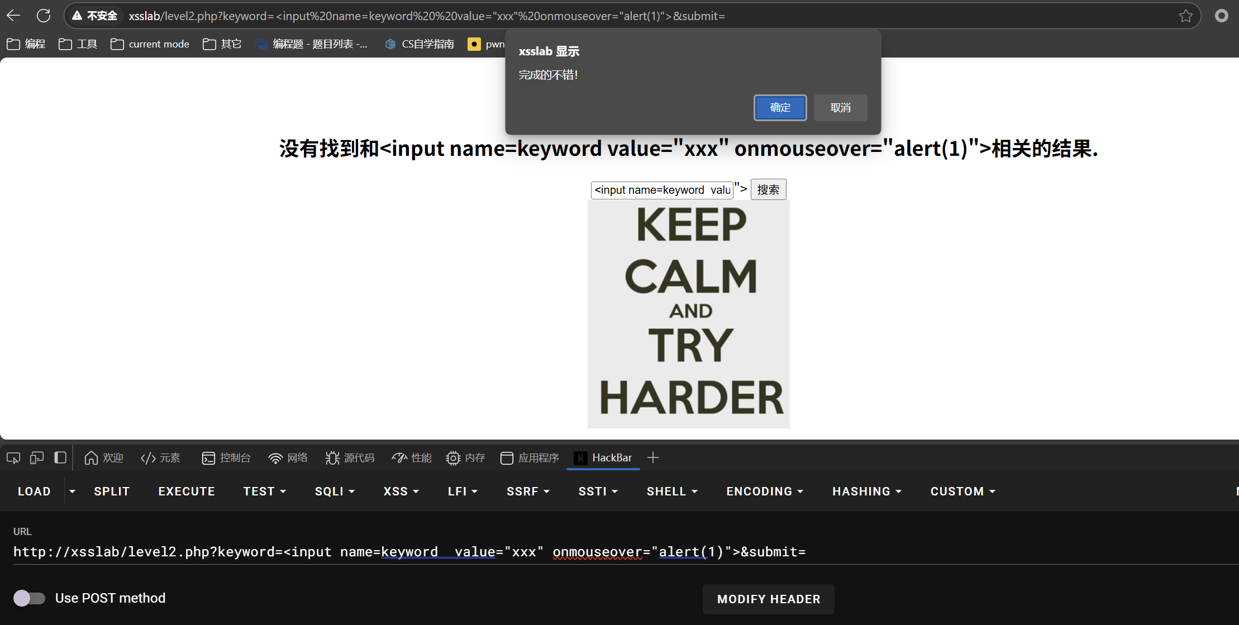Open the CUSTOM dropdown menu
Image resolution: width=1239 pixels, height=625 pixels.
tap(963, 492)
